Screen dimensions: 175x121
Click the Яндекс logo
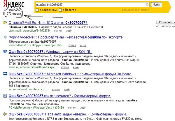(14, 4)
